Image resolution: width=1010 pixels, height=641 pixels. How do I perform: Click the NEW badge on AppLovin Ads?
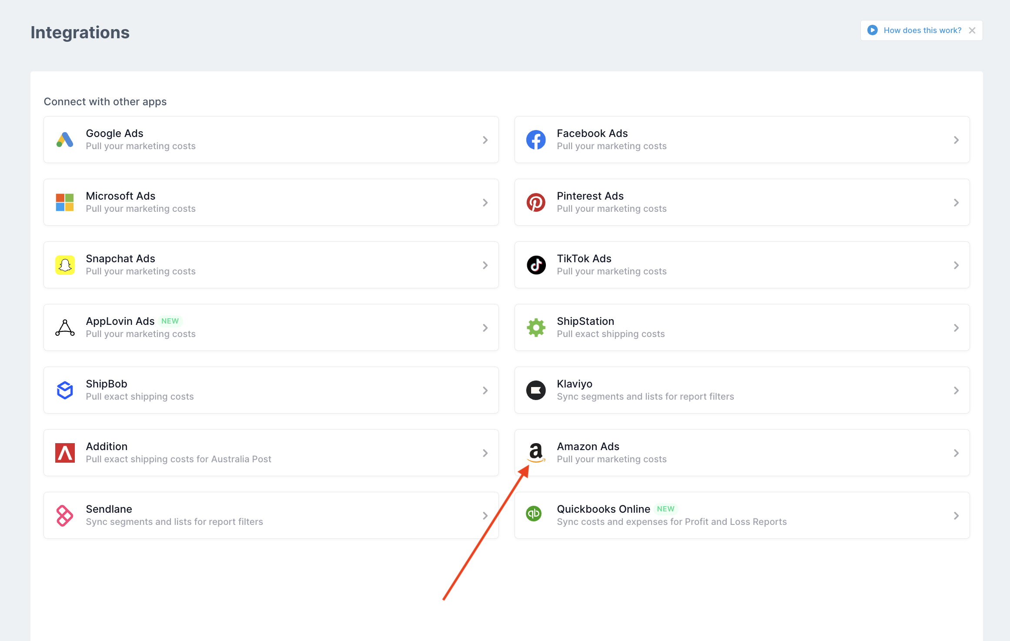tap(170, 321)
